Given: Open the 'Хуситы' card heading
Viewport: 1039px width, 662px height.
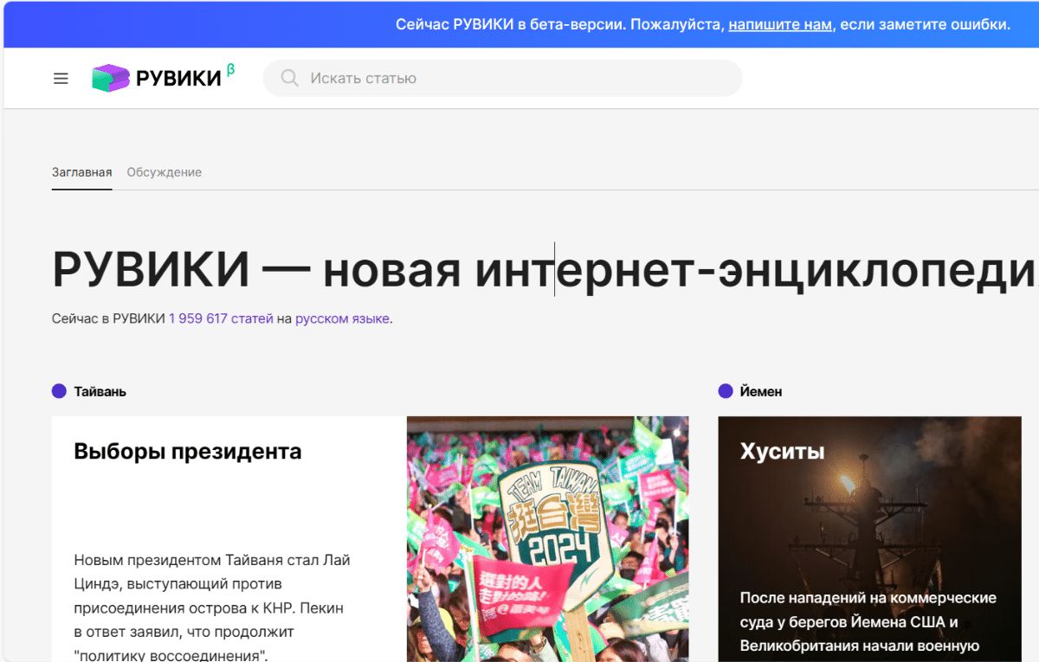Looking at the screenshot, I should tap(782, 451).
